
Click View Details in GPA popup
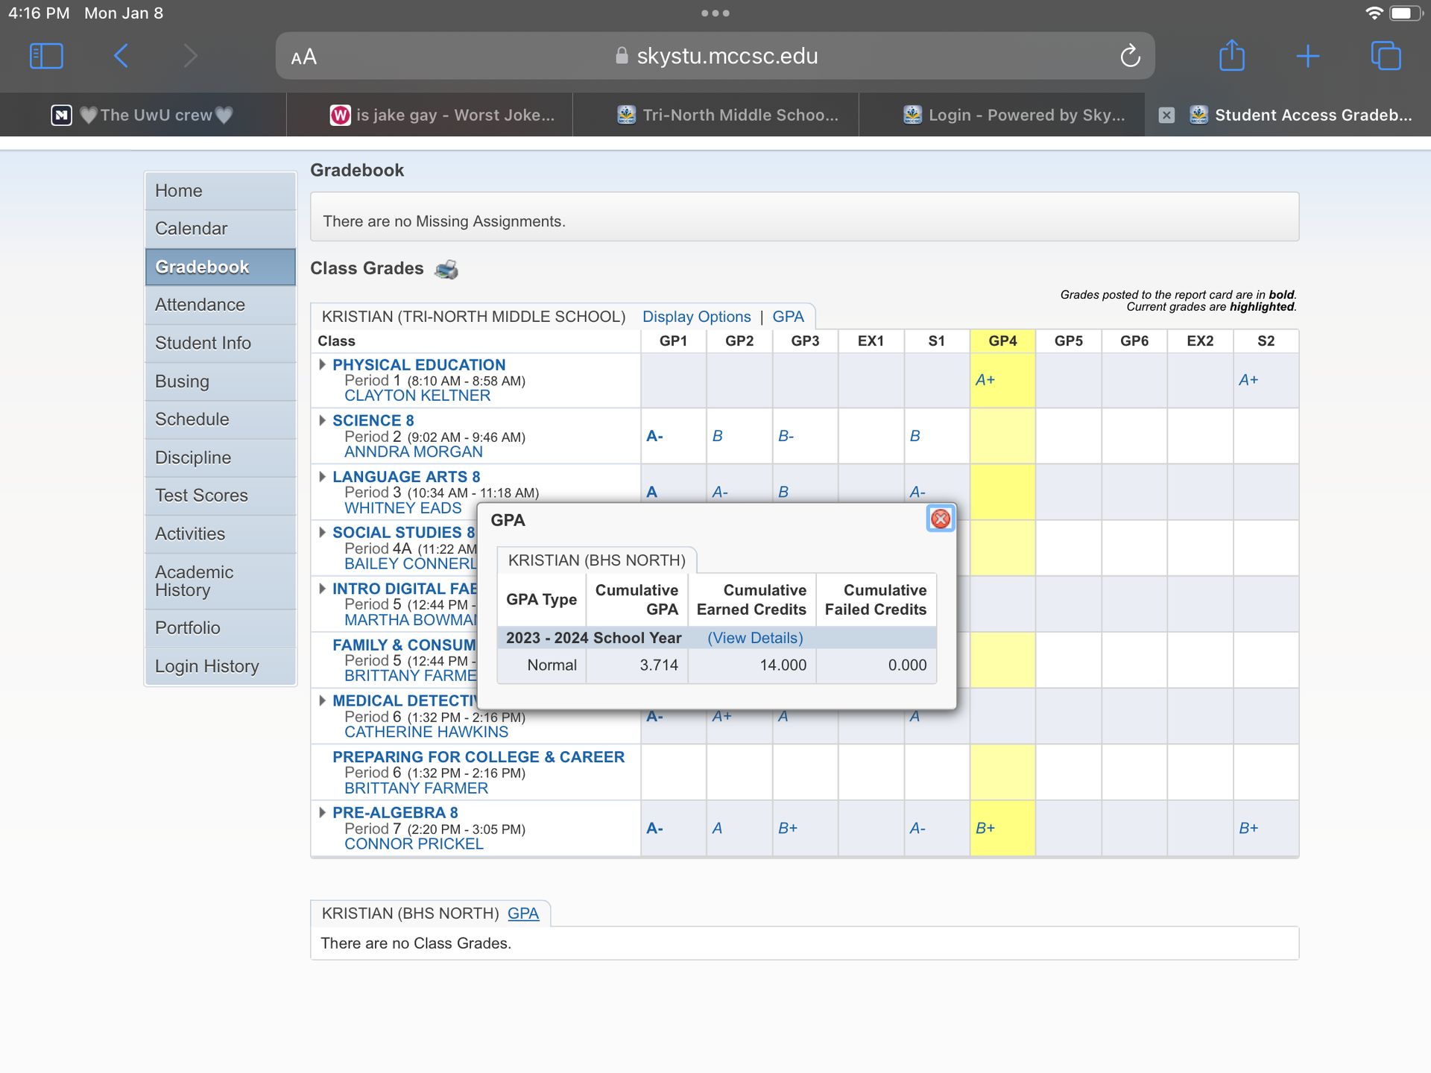[x=755, y=638]
